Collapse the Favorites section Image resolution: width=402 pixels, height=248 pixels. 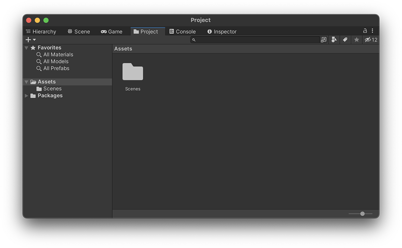(x=26, y=48)
